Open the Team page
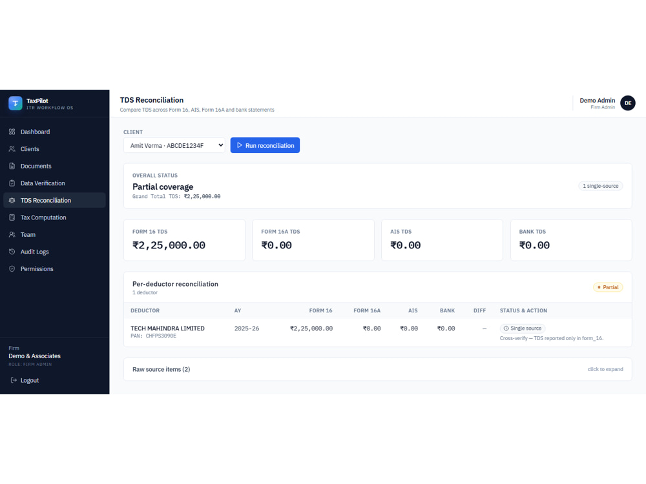646x484 pixels. 54,235
